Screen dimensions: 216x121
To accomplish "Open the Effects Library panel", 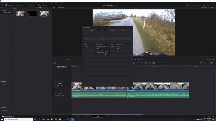I will (21, 5).
